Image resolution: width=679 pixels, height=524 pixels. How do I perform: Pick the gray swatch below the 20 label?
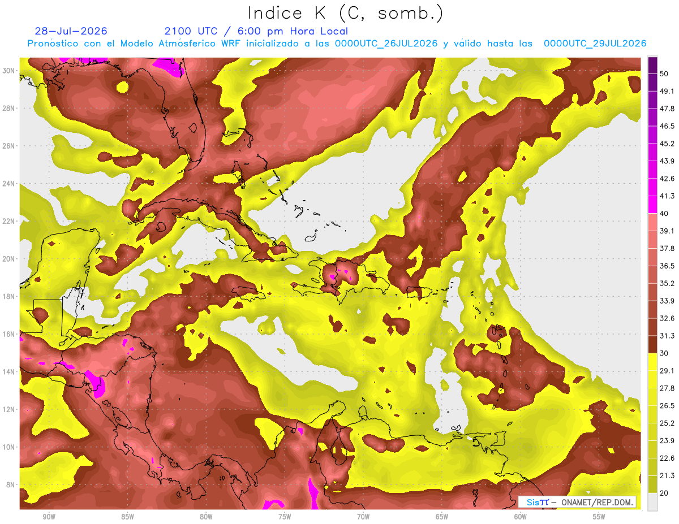[x=652, y=502]
